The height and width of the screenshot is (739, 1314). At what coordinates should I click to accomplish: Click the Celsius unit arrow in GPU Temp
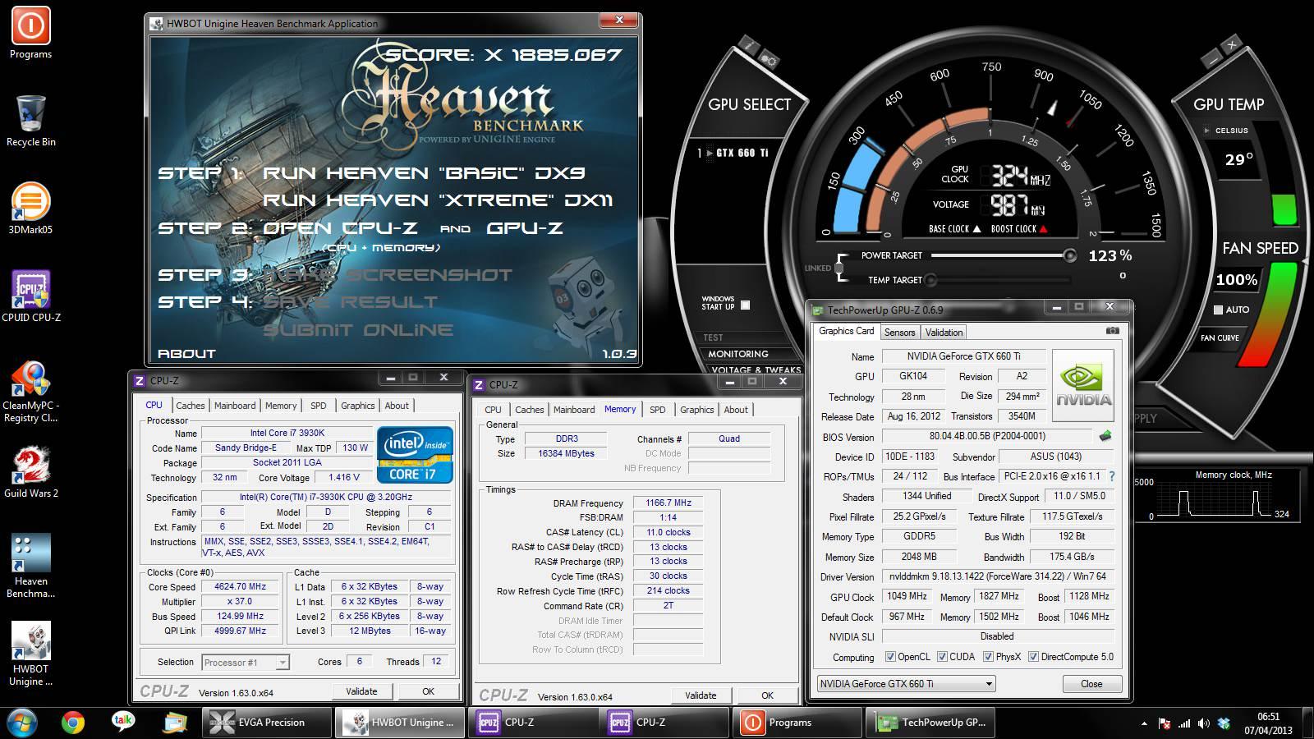point(1206,130)
